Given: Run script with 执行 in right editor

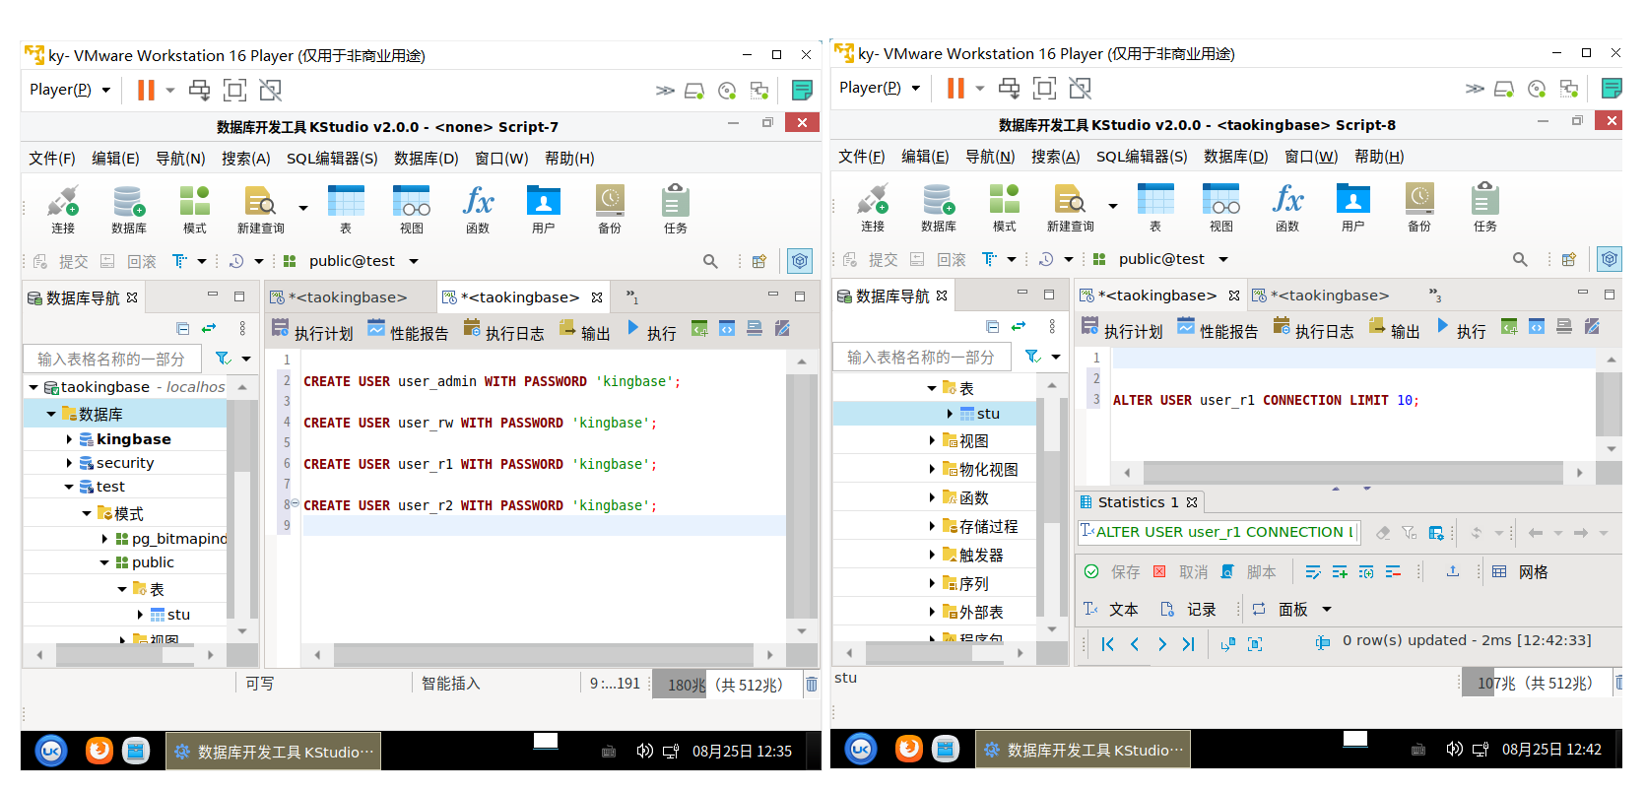Looking at the screenshot, I should point(1462,329).
